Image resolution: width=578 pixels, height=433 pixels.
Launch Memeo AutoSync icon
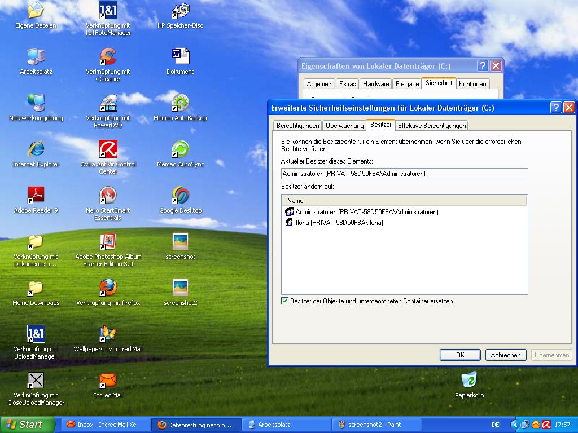point(180,149)
